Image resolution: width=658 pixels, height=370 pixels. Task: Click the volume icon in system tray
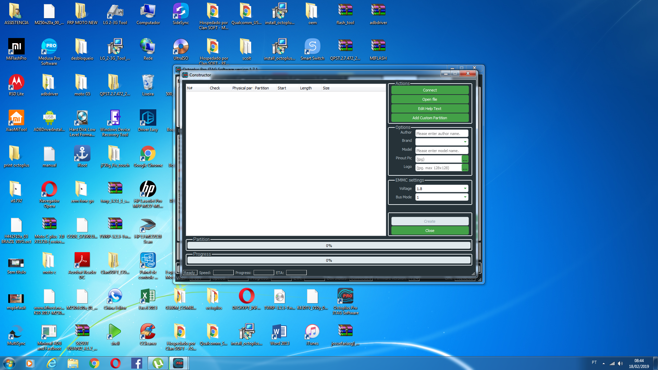[x=620, y=363]
